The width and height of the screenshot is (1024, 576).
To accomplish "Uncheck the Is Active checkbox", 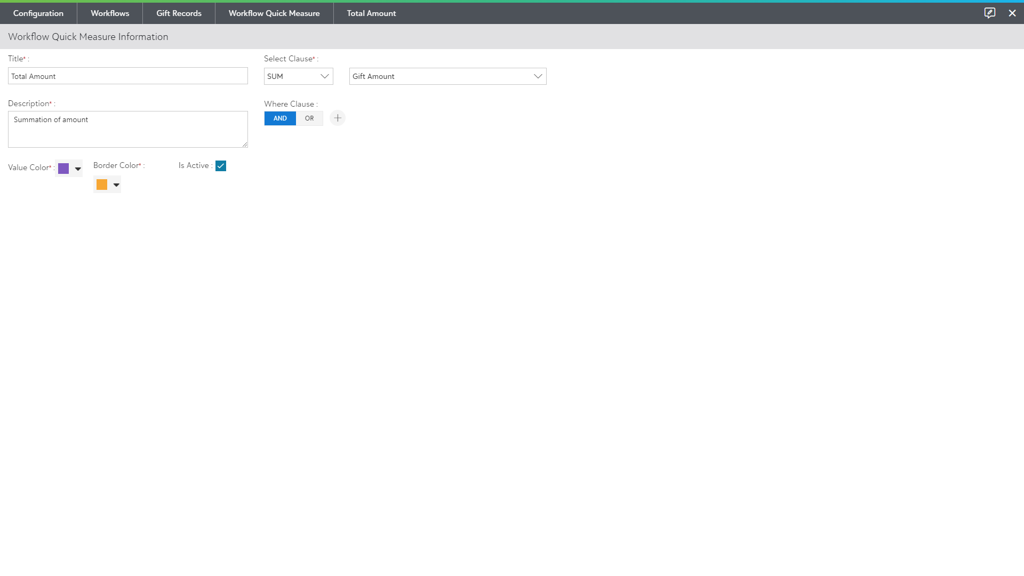I will coord(221,166).
